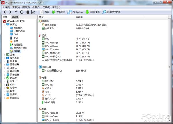The height and width of the screenshot is (124, 173).
Task: Click the 设备 devices icon in tree
Action: pos(8,81)
